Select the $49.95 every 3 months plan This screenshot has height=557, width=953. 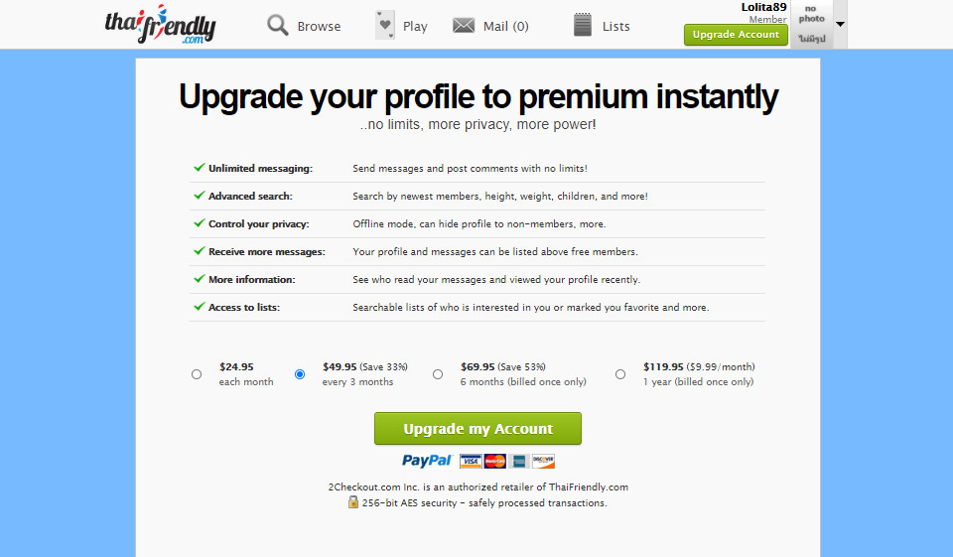pyautogui.click(x=300, y=374)
